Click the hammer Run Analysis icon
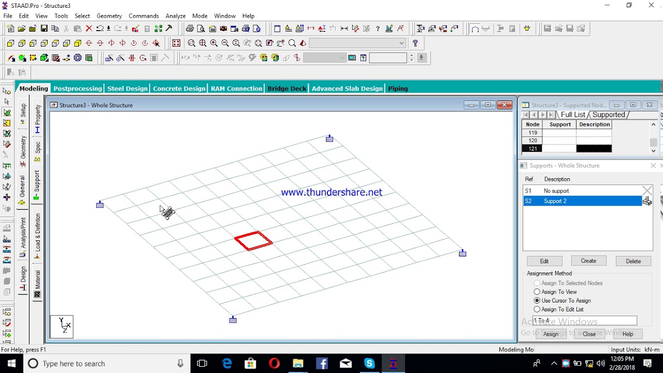The height and width of the screenshot is (373, 663). point(169,29)
